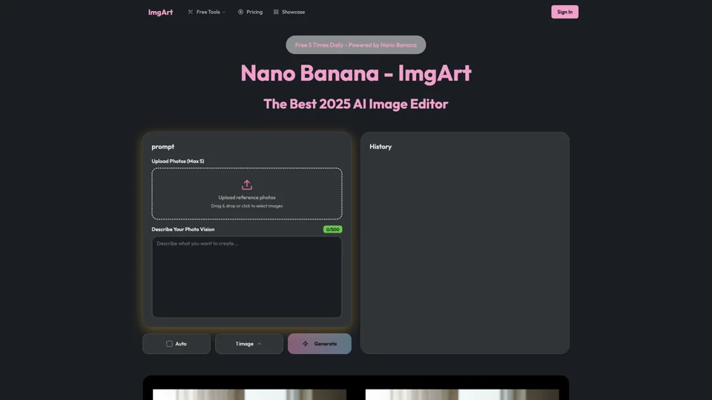Click the Upload reference photos area
The image size is (712, 400).
(x=246, y=193)
